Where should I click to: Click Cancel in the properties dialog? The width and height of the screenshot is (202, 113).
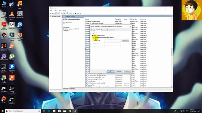tap(119, 72)
